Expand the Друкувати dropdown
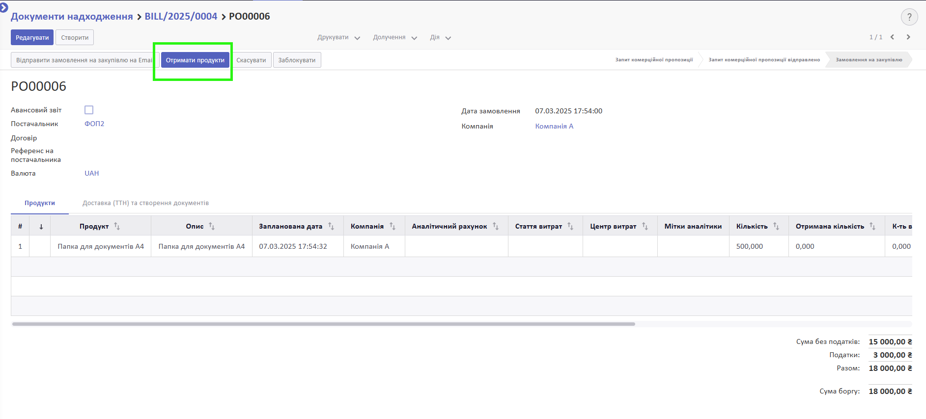The image size is (926, 419). [338, 38]
